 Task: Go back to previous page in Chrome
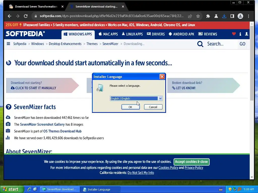[x=10, y=16]
